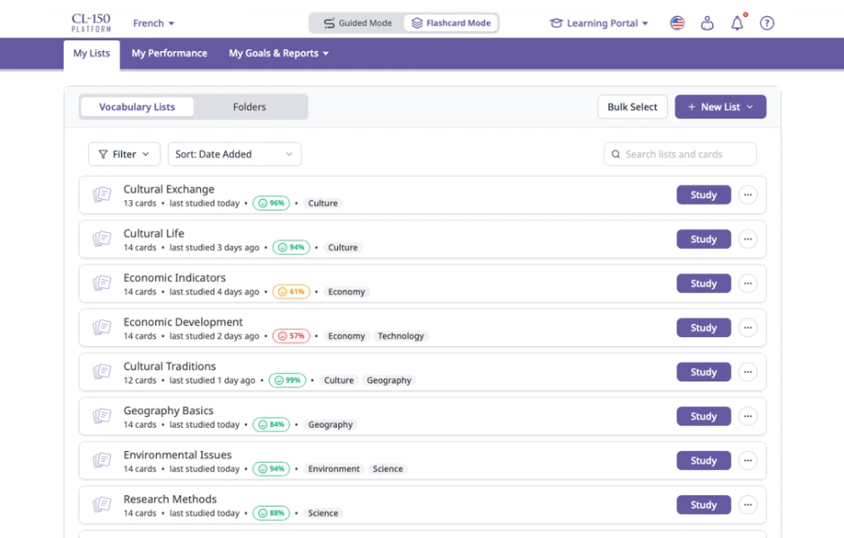The width and height of the screenshot is (844, 538).
Task: Switch to Flashcard Mode
Action: coord(451,23)
